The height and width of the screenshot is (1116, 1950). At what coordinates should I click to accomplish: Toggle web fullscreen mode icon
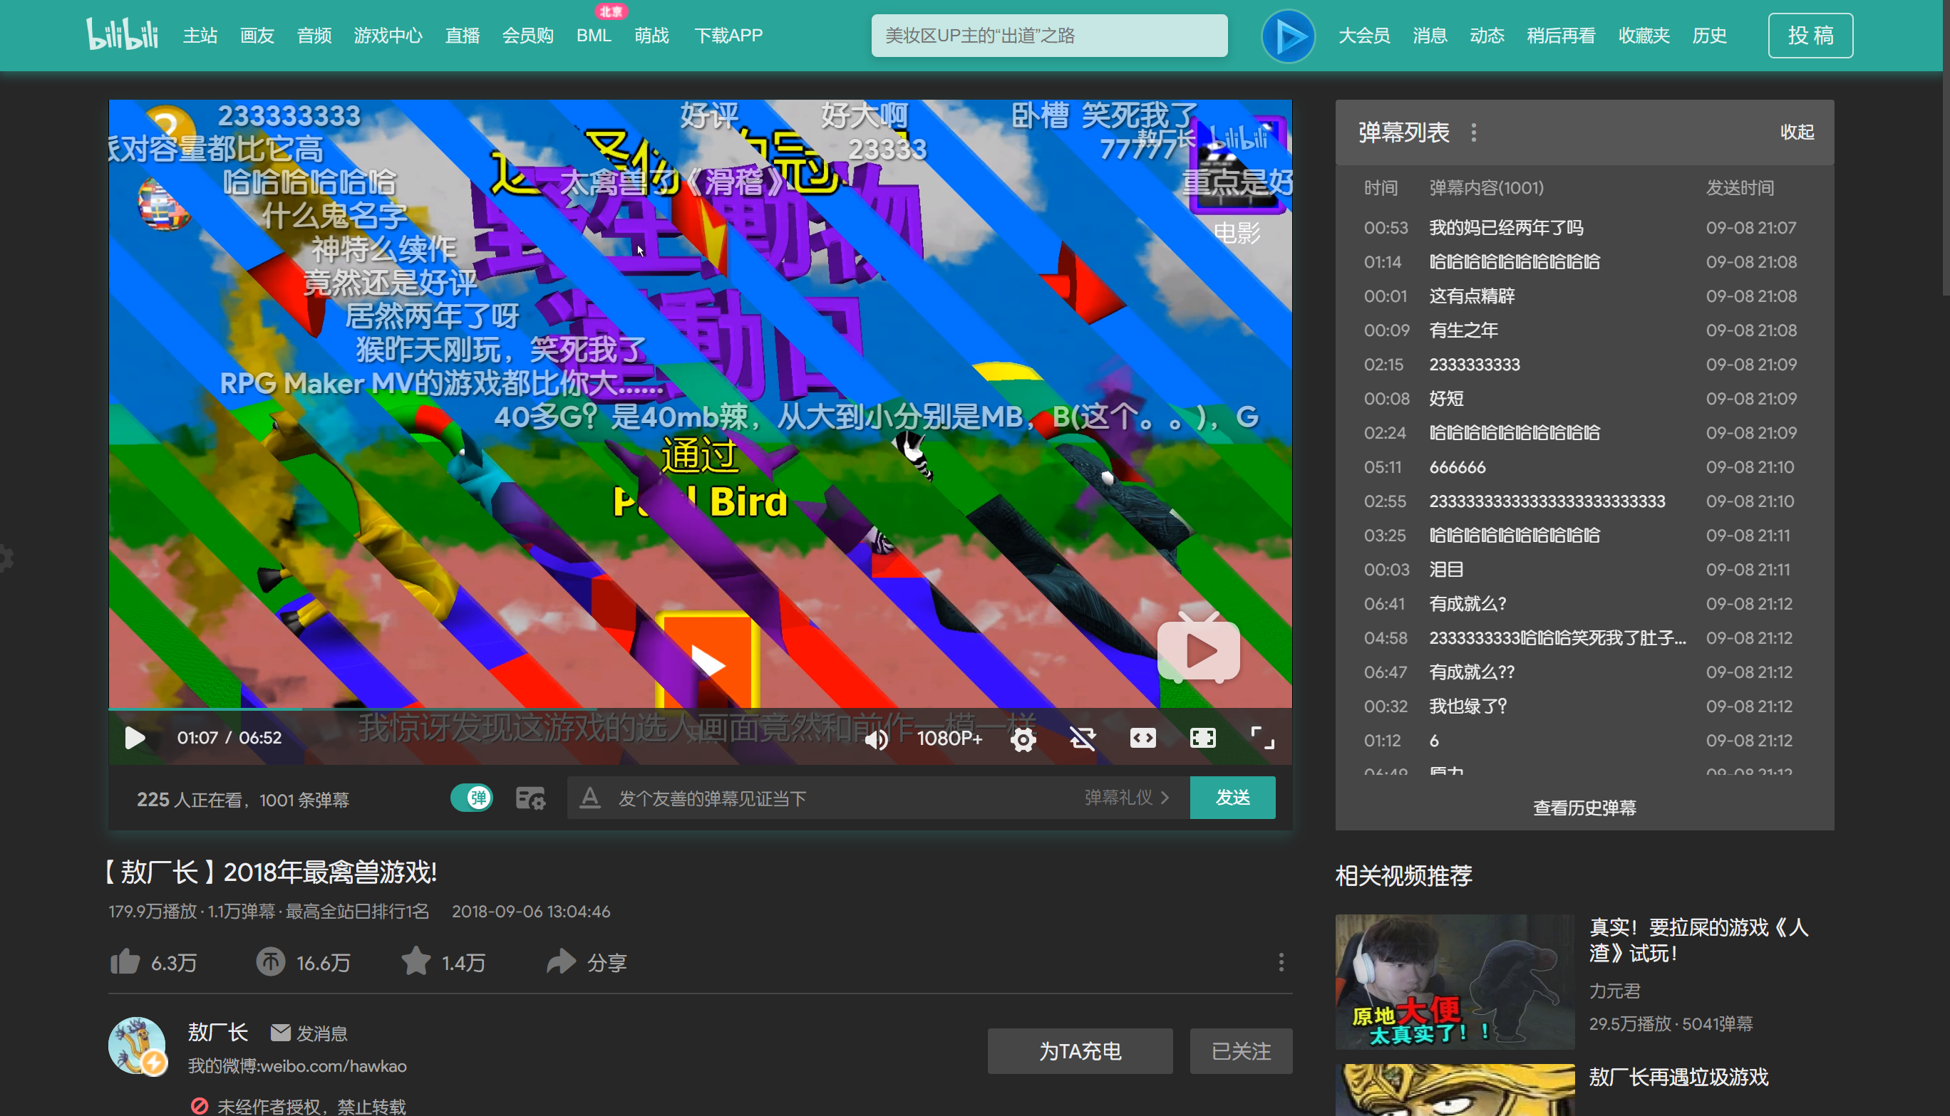(1202, 738)
